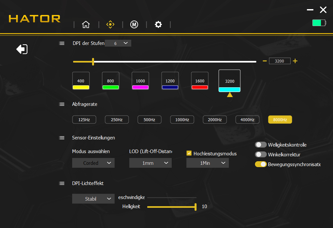Expand the DPI der Stufen dropdown
Image resolution: width=333 pixels, height=228 pixels.
[x=118, y=43]
